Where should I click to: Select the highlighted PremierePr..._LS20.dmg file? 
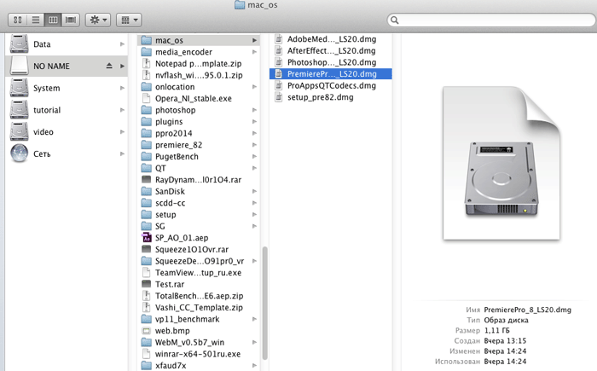tap(331, 74)
